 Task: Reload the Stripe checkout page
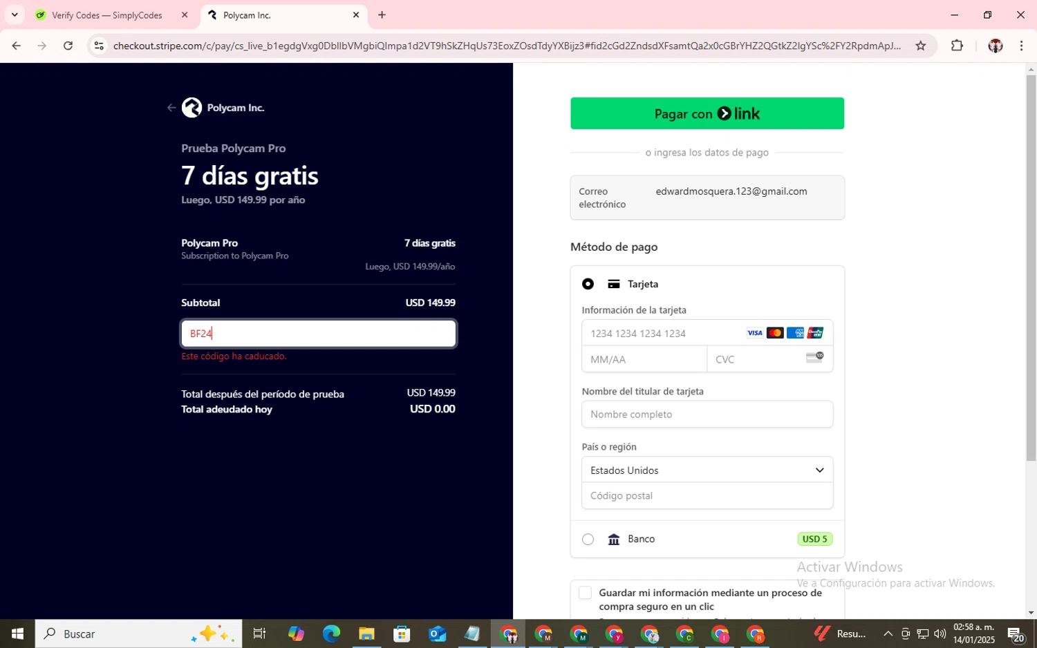pos(68,46)
